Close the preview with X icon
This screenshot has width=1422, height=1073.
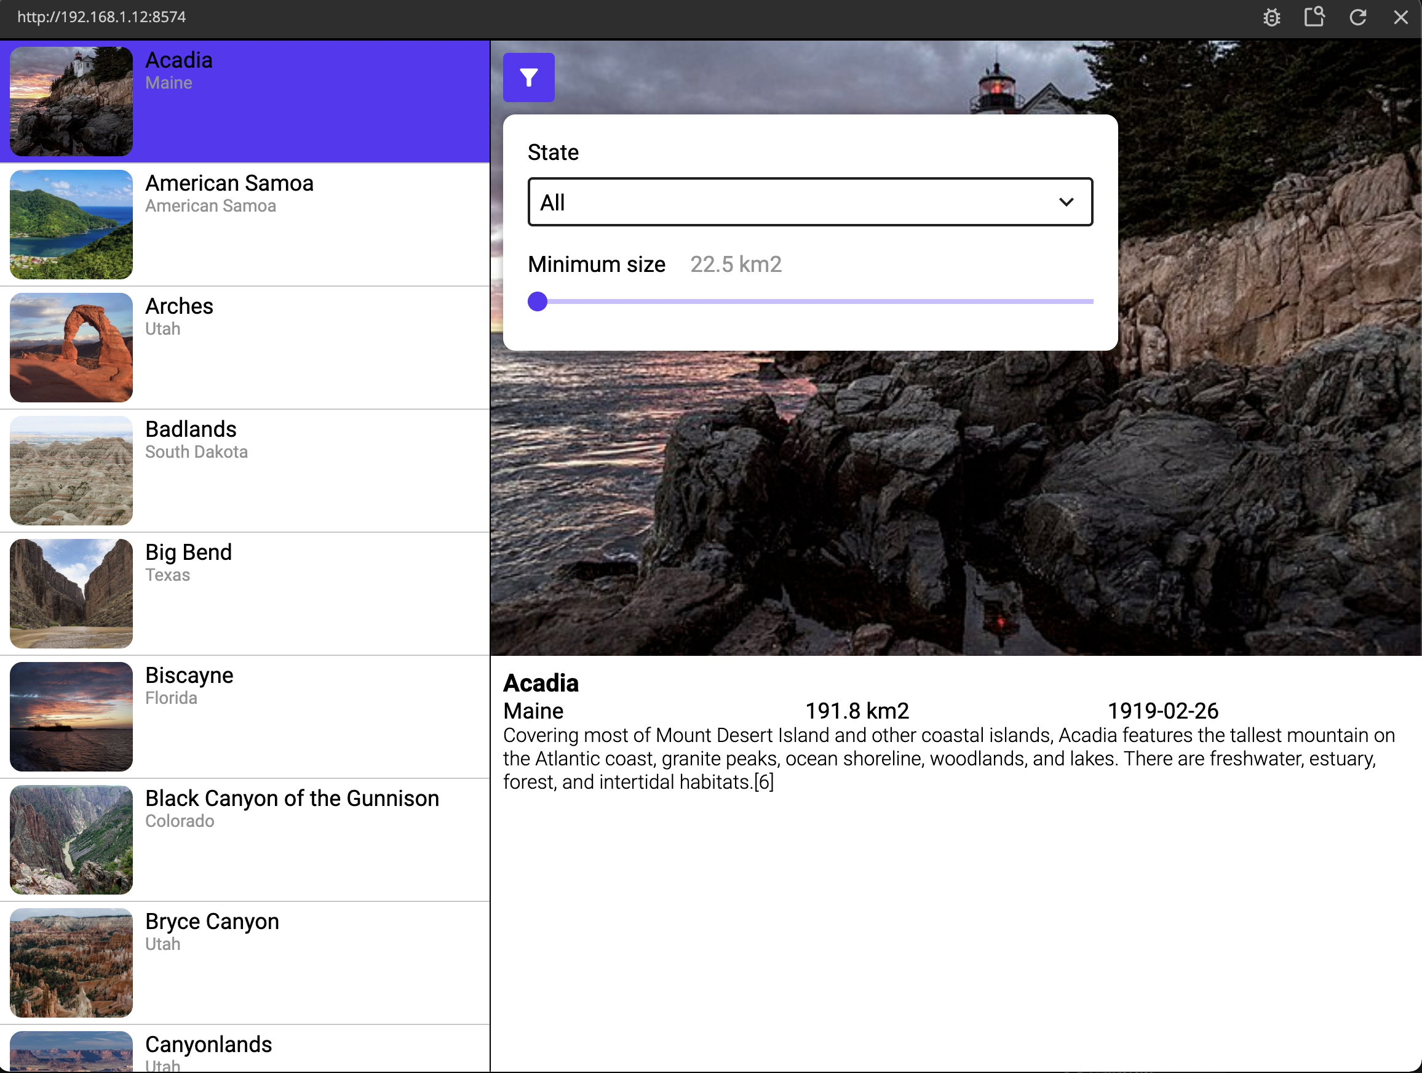click(x=1401, y=17)
